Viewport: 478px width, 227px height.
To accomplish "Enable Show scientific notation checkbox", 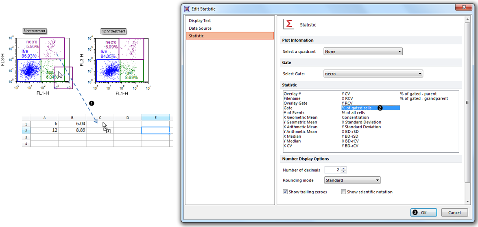I will point(344,192).
